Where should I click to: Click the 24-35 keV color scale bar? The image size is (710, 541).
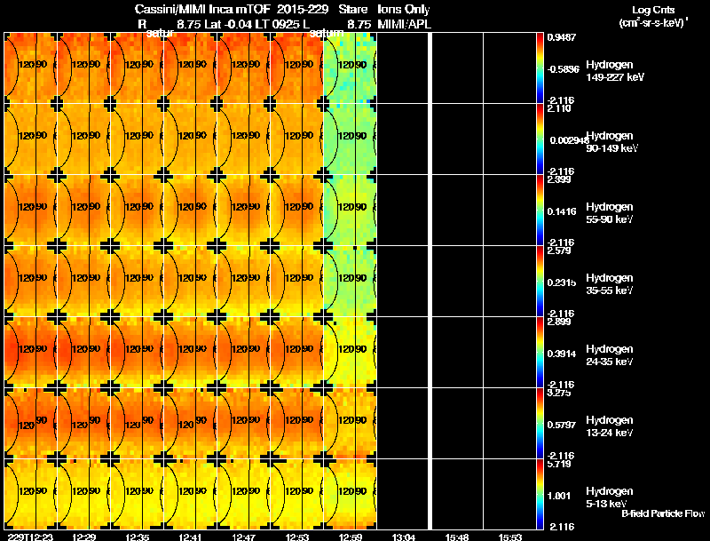point(540,353)
